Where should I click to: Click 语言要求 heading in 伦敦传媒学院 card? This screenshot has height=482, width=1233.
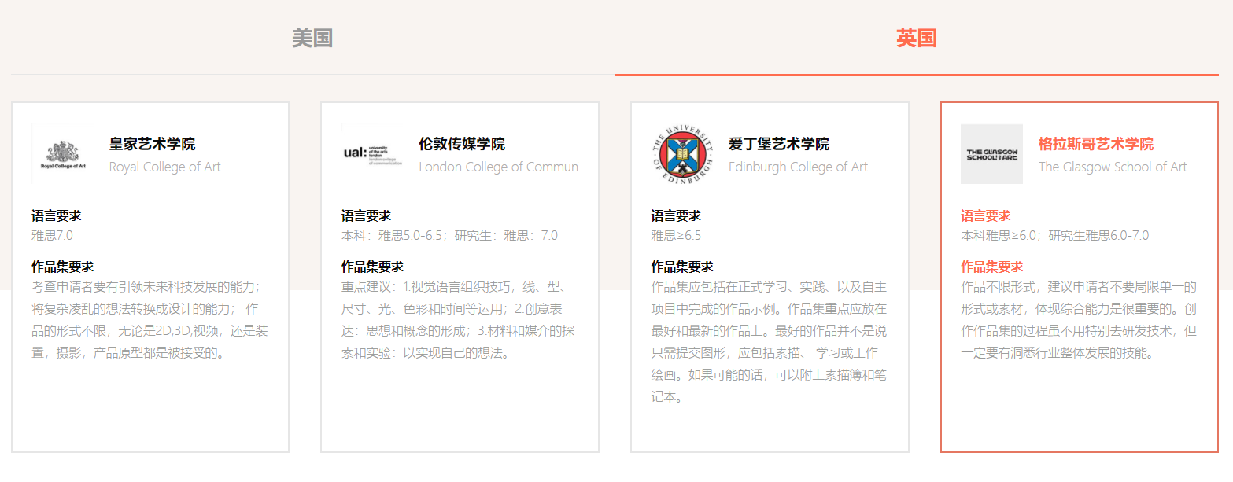(366, 216)
